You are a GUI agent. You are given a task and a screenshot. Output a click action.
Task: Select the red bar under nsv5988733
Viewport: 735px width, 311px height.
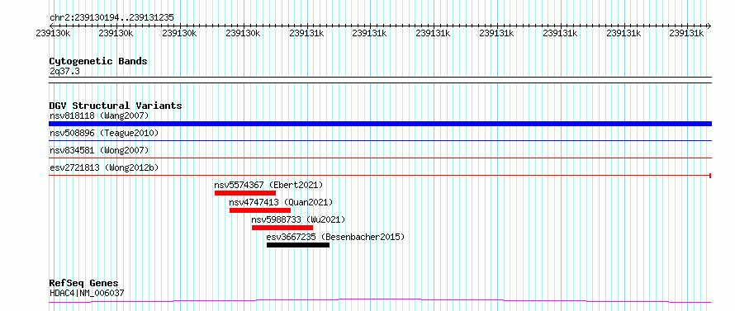pyautogui.click(x=282, y=228)
